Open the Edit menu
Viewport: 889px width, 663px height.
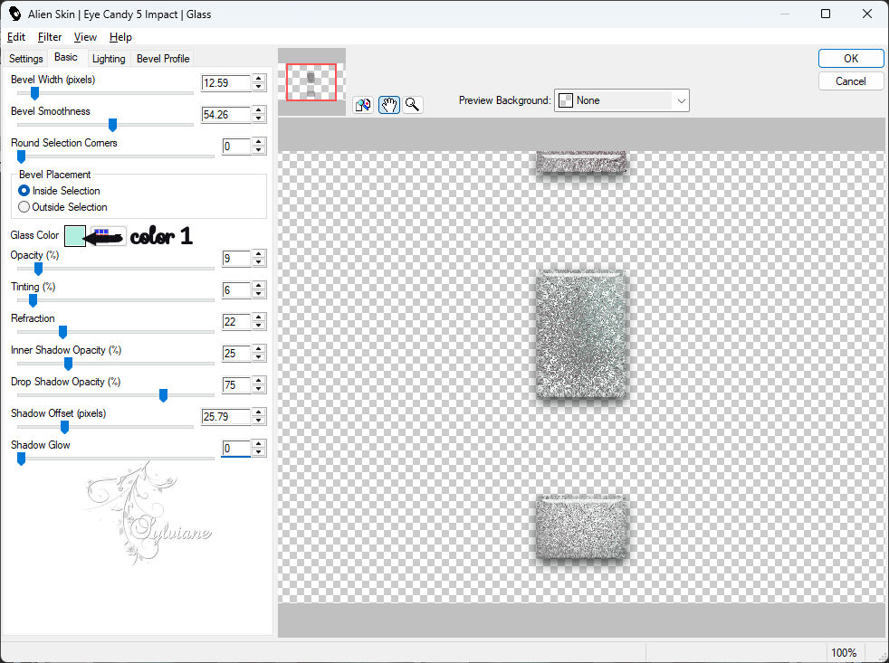click(16, 37)
